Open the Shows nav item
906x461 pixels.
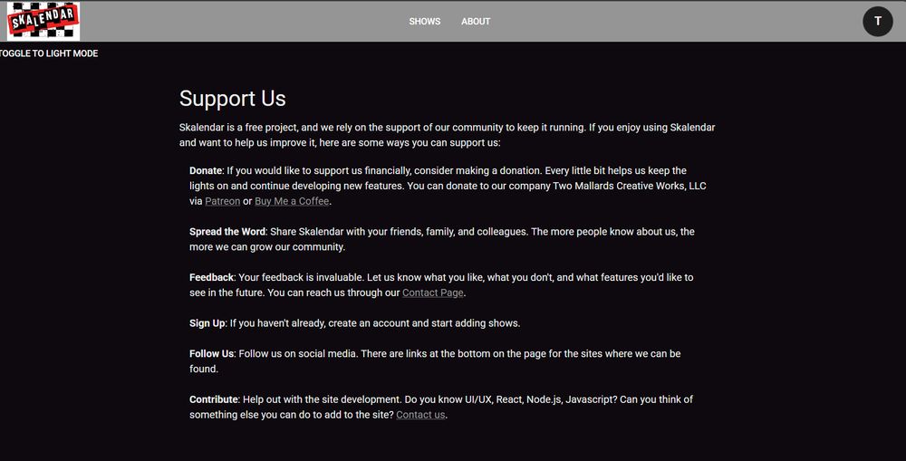pyautogui.click(x=425, y=22)
